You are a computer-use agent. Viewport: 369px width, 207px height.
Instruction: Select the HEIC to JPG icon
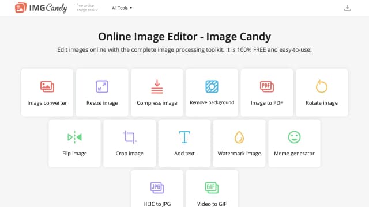point(157,188)
